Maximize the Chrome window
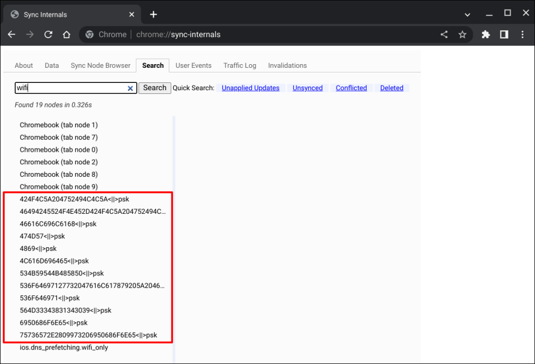535x364 pixels. click(508, 13)
